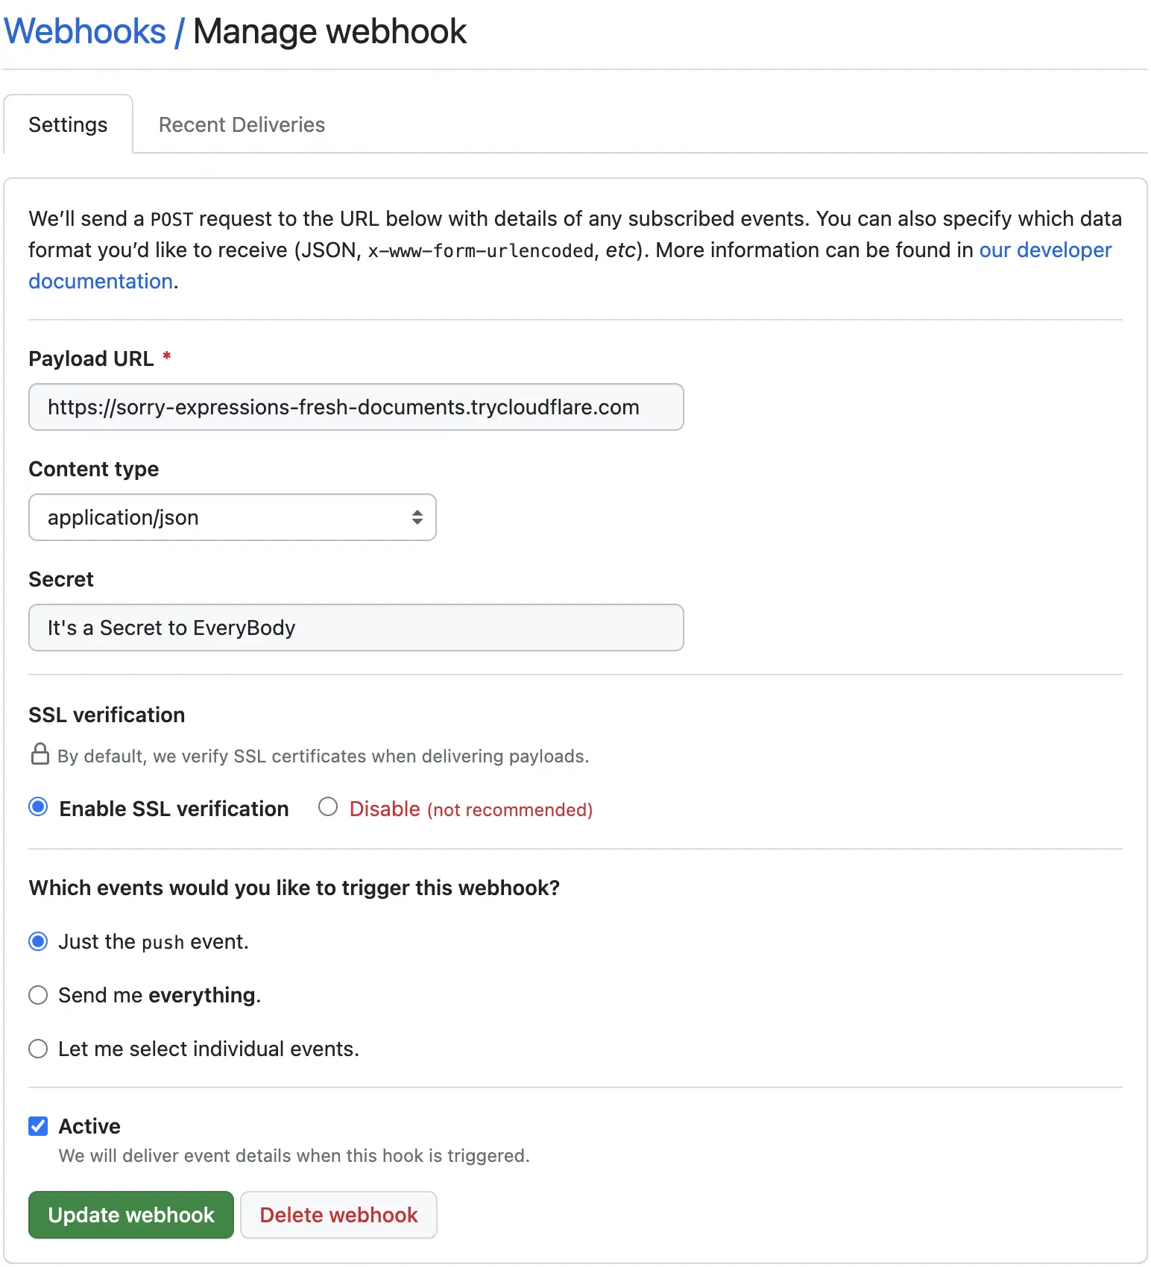Select Send me everything option

click(x=38, y=995)
